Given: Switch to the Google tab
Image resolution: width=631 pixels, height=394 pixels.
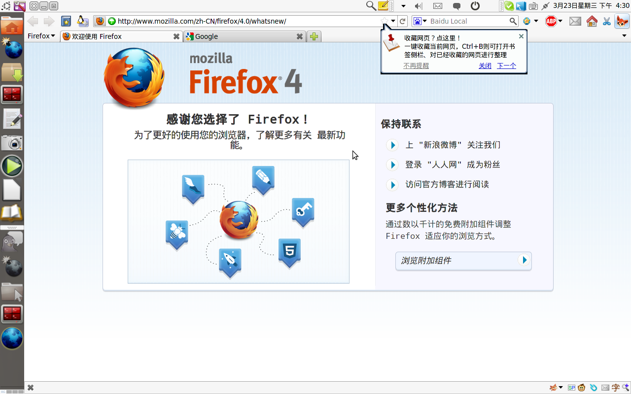Looking at the screenshot, I should pos(245,36).
